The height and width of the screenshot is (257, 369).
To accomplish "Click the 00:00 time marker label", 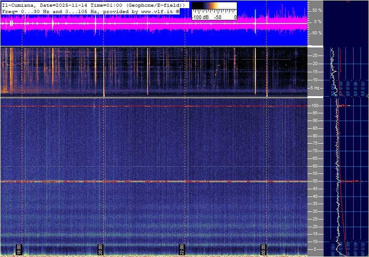I will [x=264, y=249].
